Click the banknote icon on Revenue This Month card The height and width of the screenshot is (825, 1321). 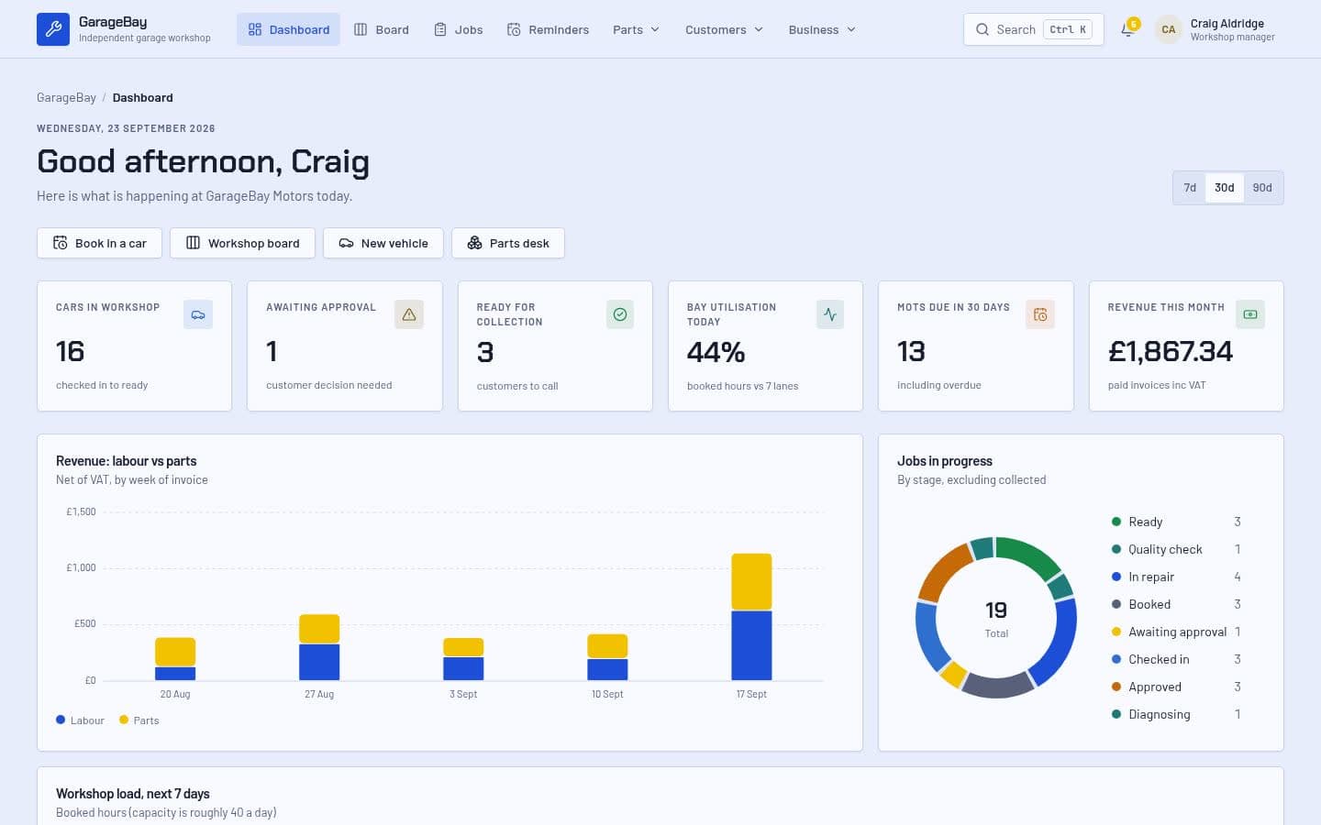pos(1250,314)
